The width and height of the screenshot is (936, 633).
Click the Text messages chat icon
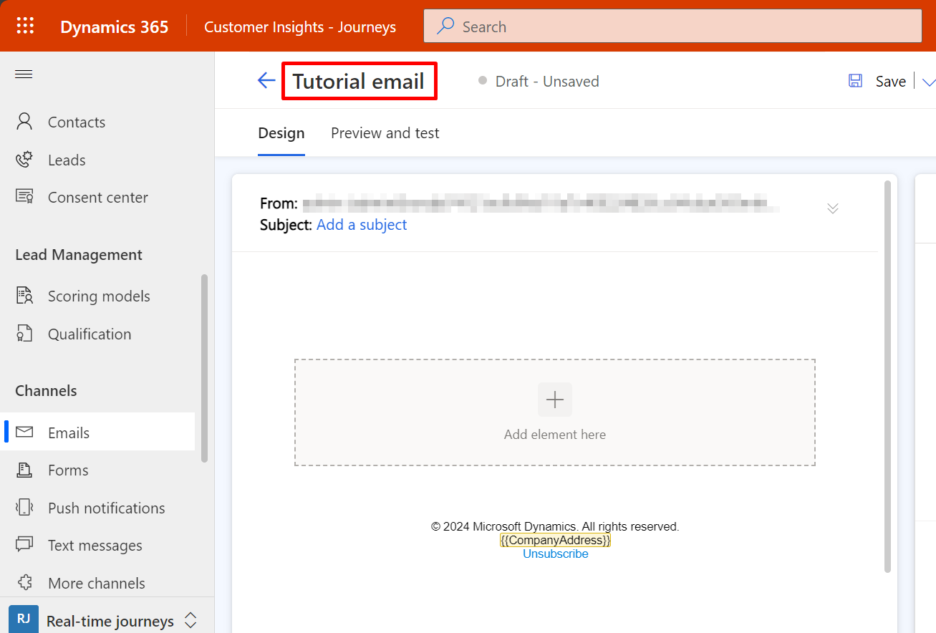point(24,545)
